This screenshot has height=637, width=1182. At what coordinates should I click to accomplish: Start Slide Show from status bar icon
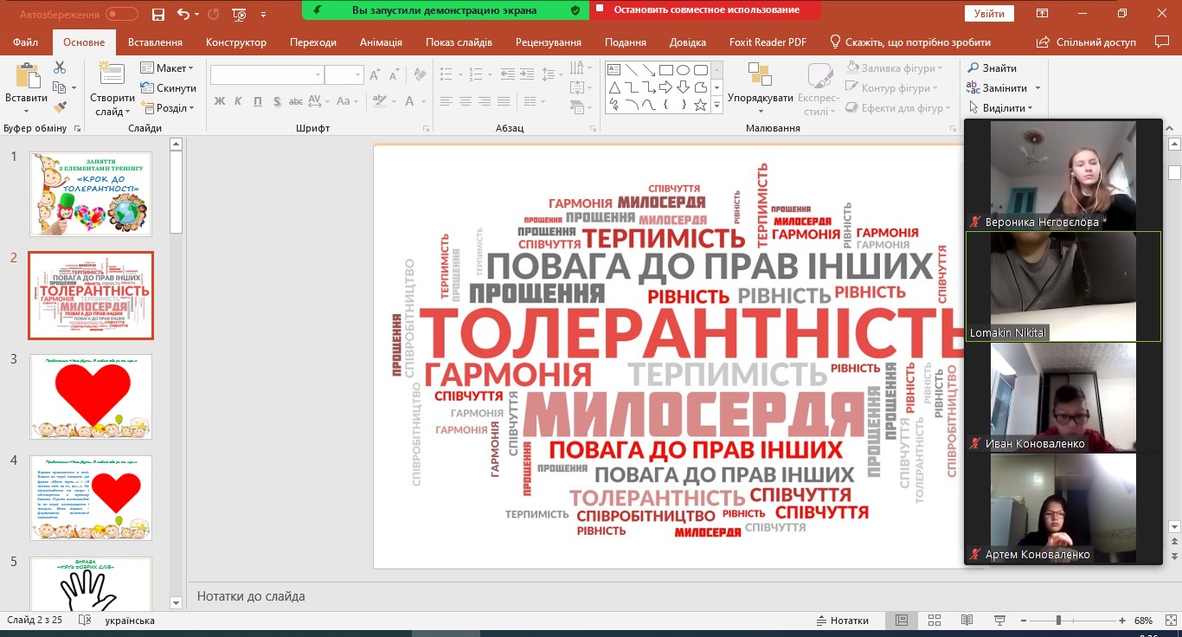[x=999, y=621]
